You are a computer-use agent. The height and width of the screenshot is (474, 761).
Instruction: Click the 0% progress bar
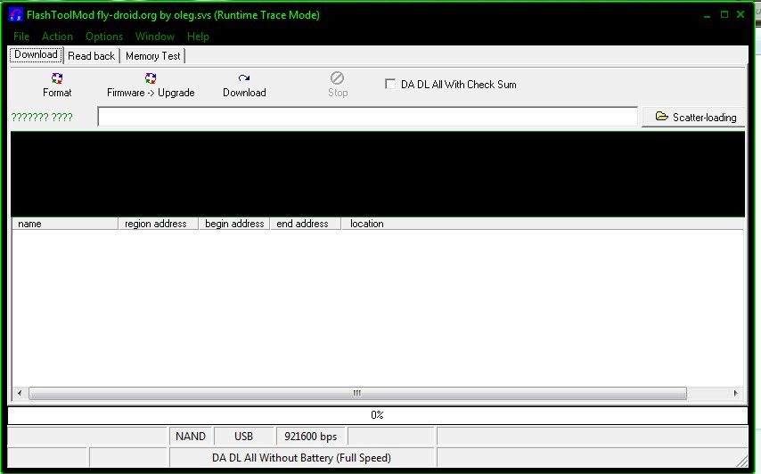[x=378, y=415]
